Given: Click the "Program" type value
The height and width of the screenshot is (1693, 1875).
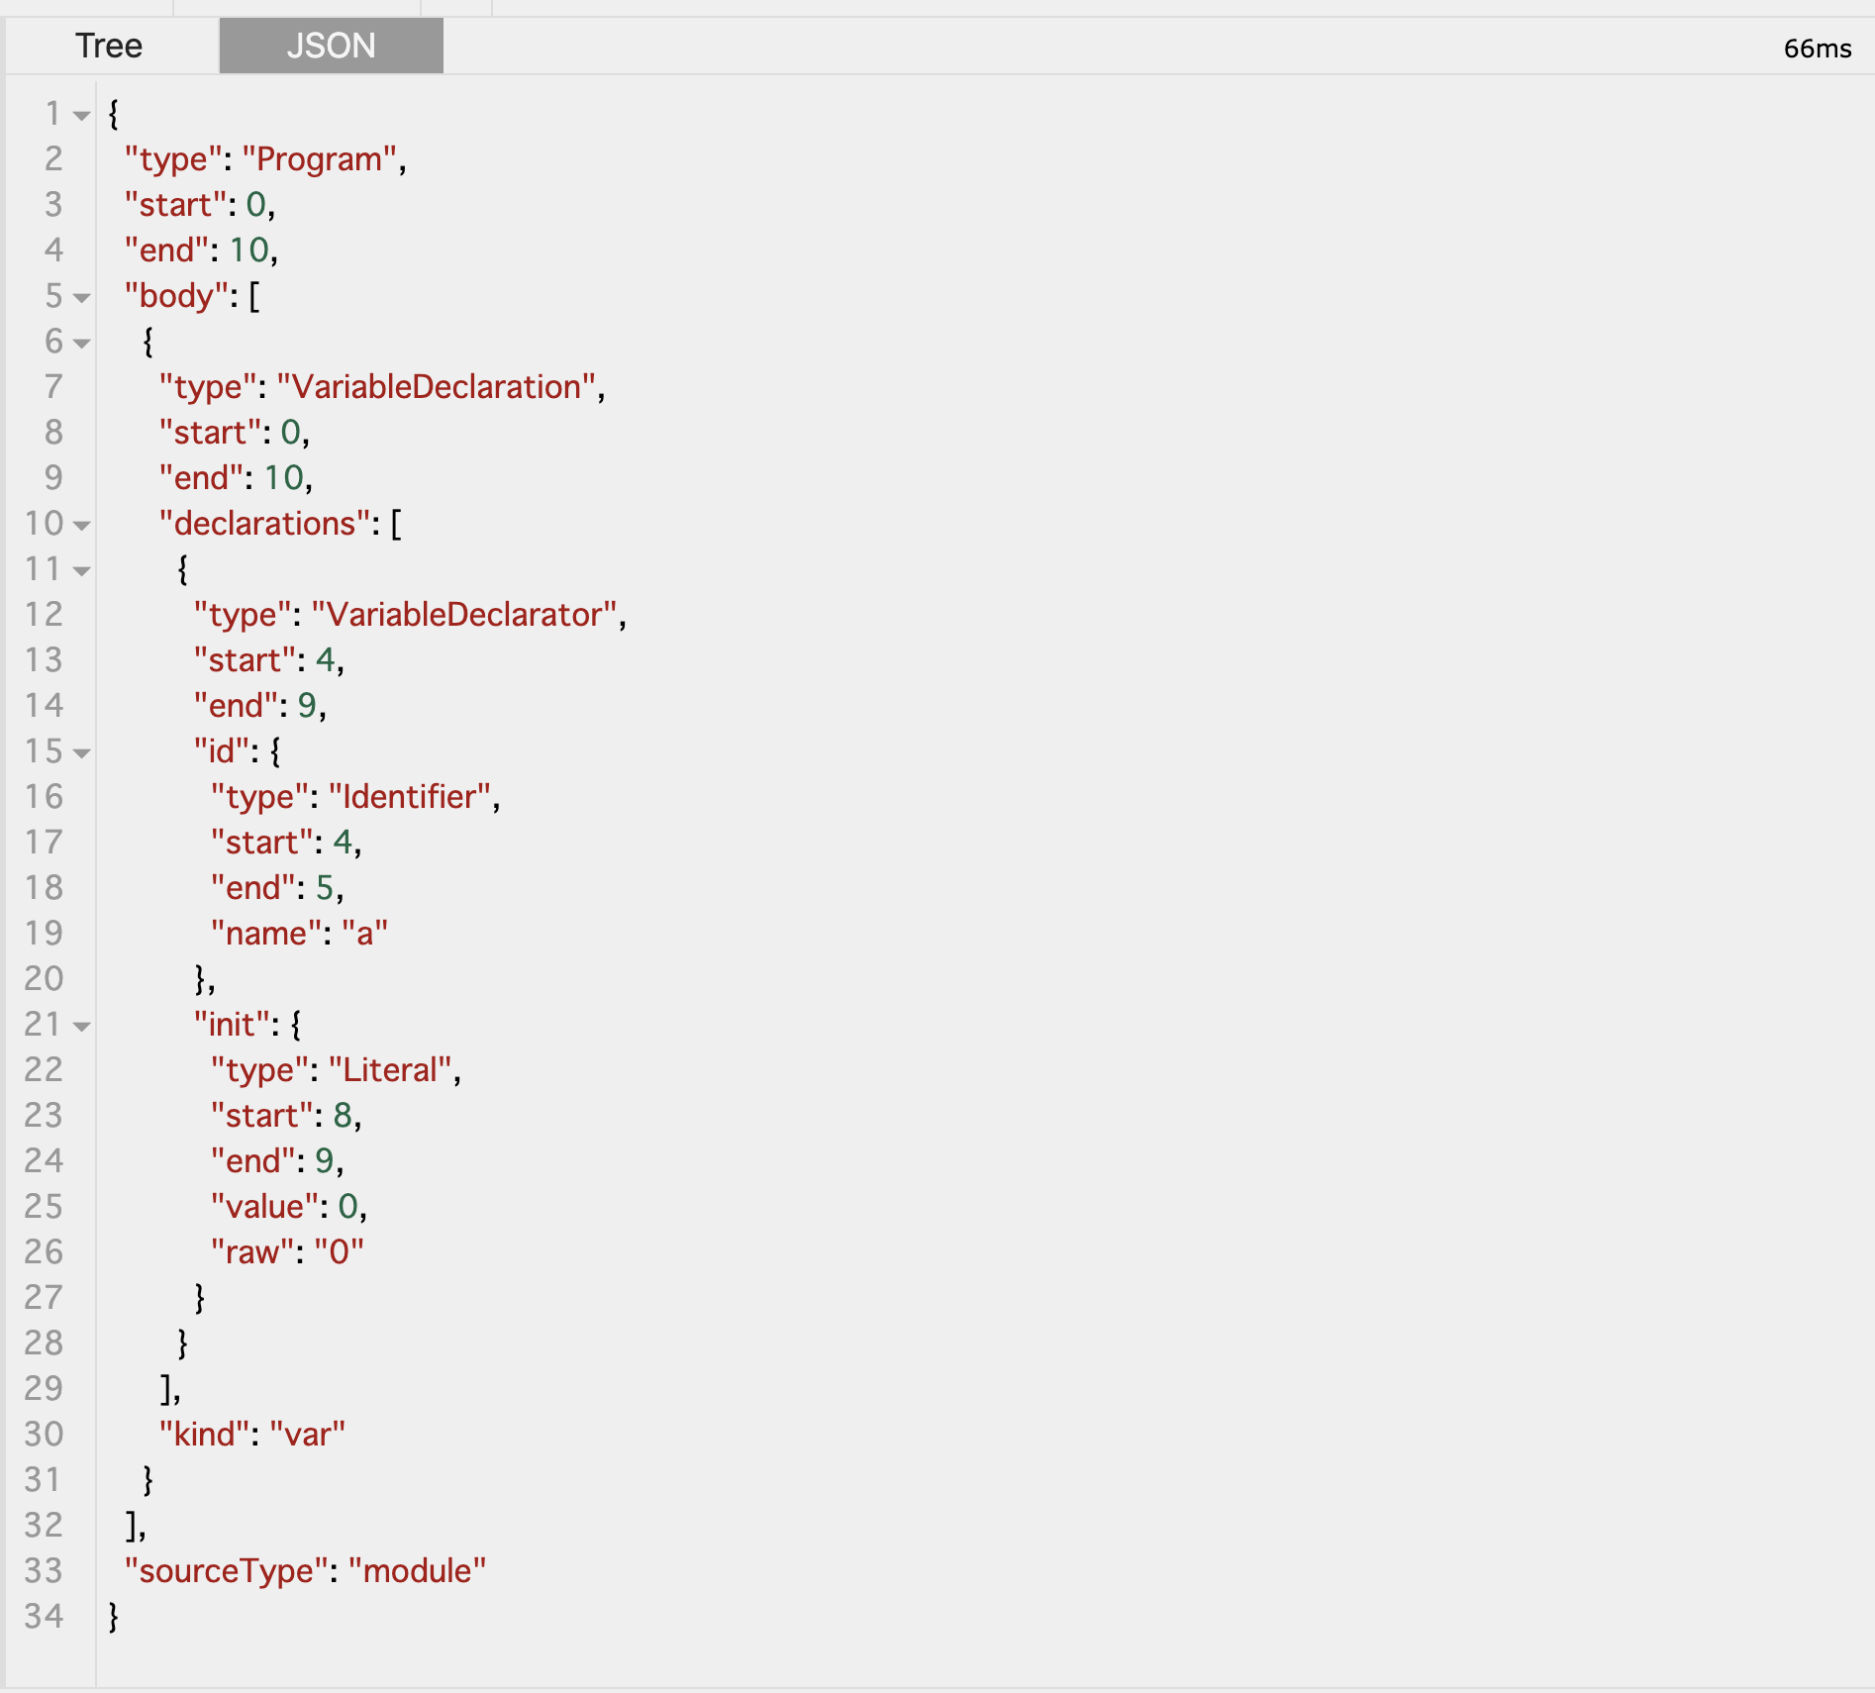Looking at the screenshot, I should pyautogui.click(x=320, y=159).
